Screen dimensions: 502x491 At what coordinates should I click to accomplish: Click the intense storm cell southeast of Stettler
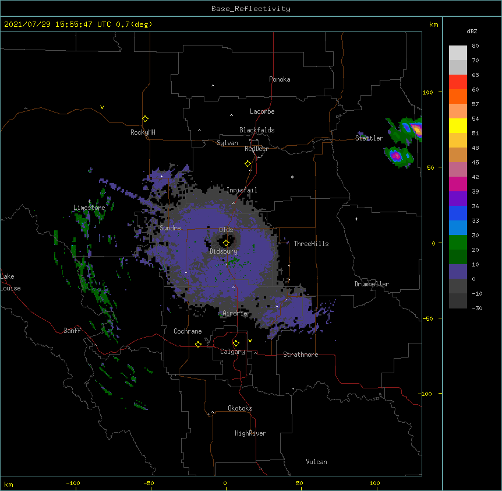[x=398, y=156]
